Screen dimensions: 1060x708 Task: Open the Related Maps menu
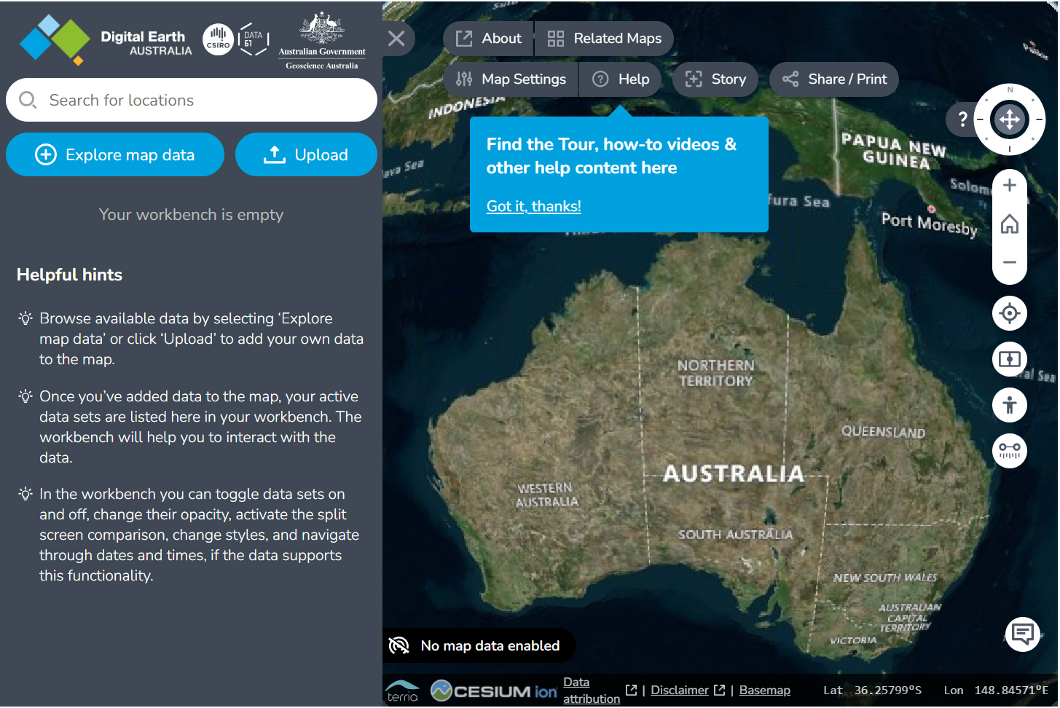(x=604, y=39)
